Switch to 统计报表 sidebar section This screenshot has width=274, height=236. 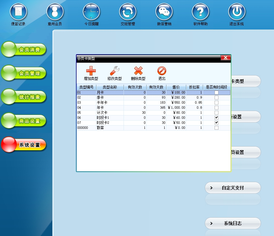point(24,97)
